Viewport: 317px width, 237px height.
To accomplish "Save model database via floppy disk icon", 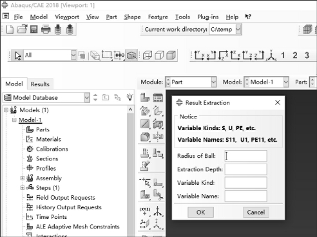I will (34, 29).
